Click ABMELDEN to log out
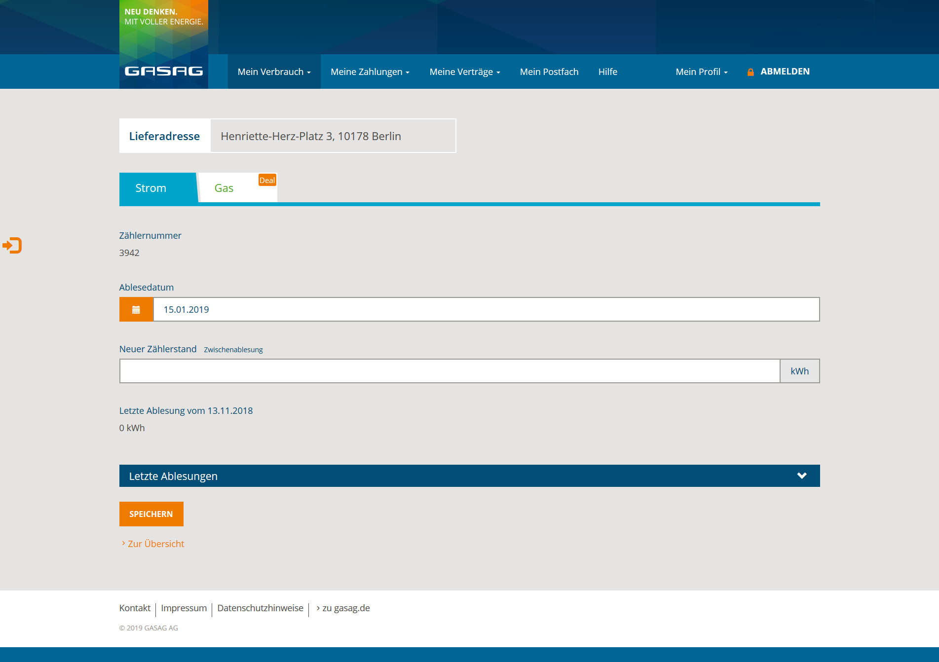 point(785,72)
